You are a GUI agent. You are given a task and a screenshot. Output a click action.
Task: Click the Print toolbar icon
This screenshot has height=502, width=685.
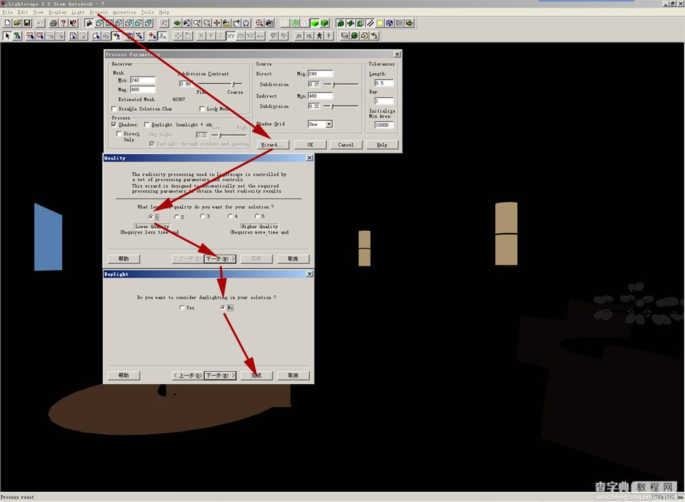(x=53, y=23)
